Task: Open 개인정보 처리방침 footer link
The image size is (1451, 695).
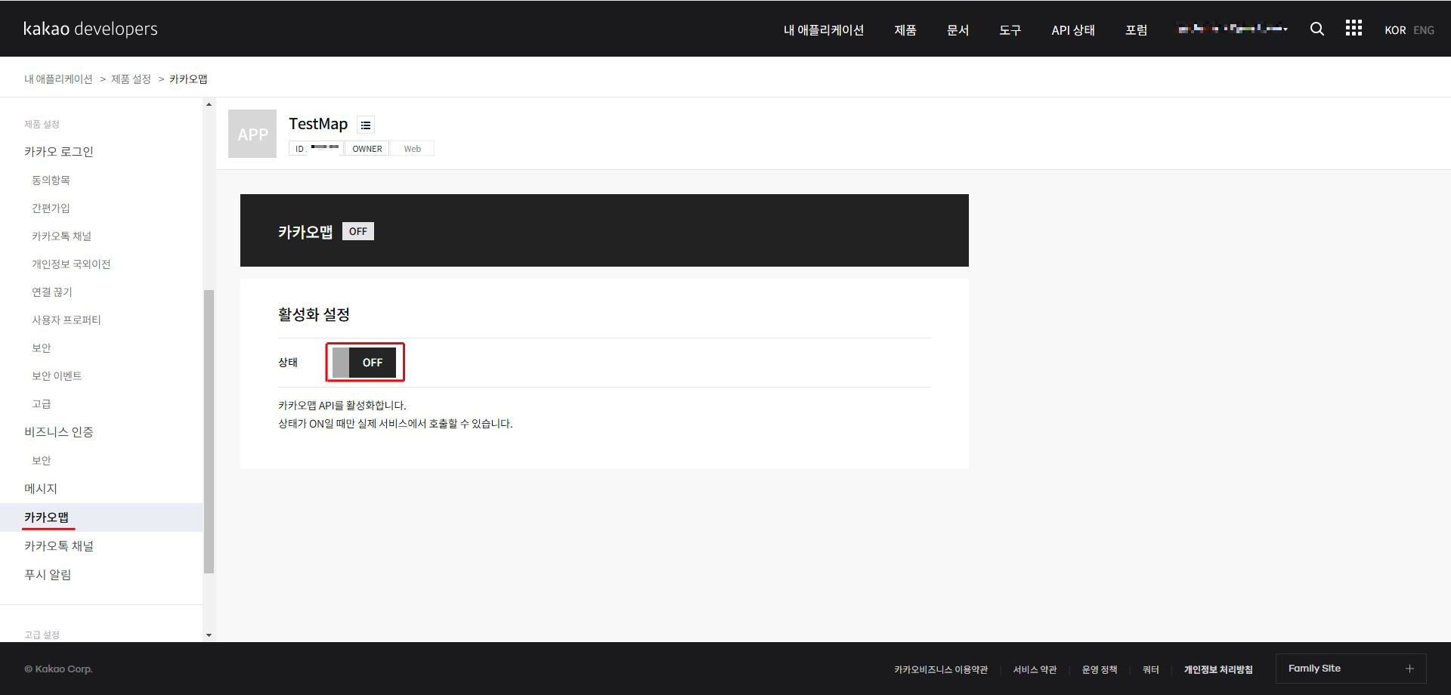Action: point(1218,669)
